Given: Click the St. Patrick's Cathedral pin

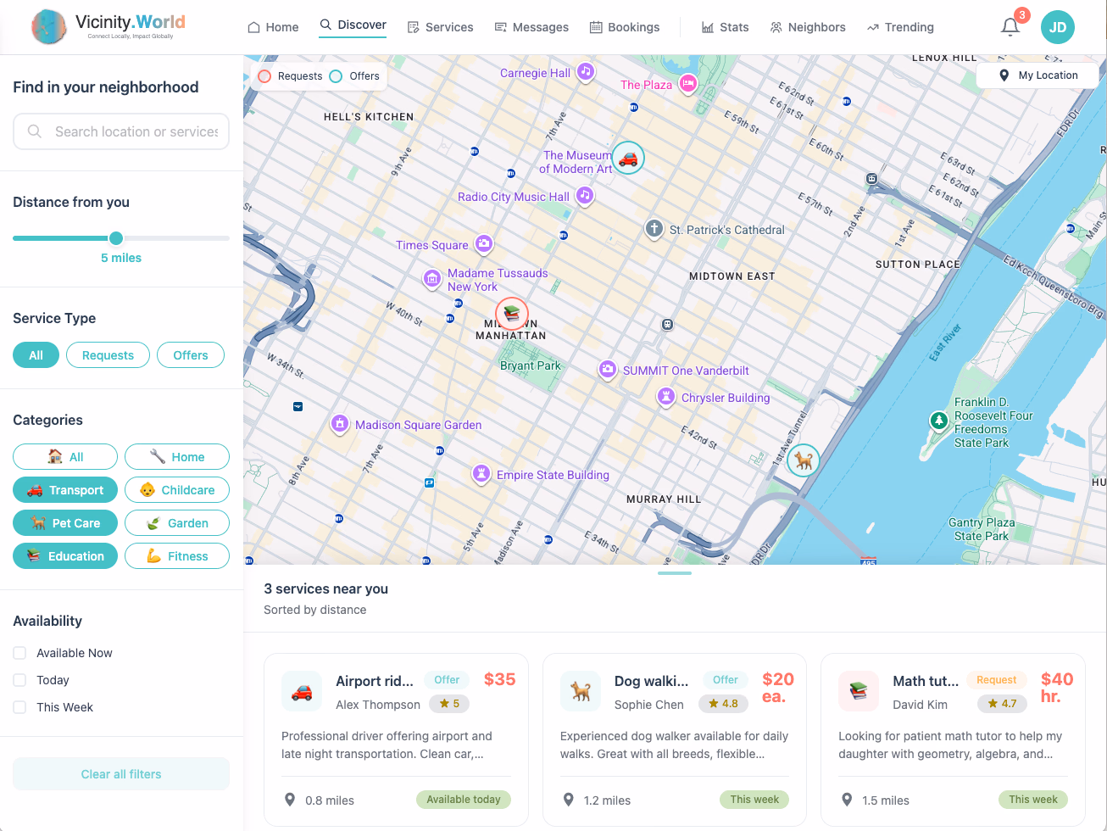Looking at the screenshot, I should pos(654,229).
